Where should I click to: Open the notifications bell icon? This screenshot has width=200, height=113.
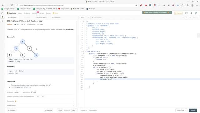point(191,13)
